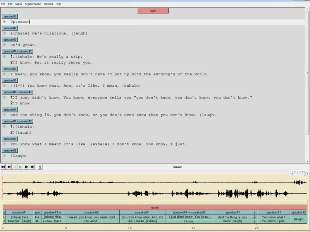Viewport: 310px width, 232px height.
Task: Click the transcript scrollbar up arrow
Action: point(308,9)
